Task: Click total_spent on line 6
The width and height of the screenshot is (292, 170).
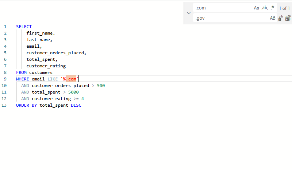Action: click(41, 59)
